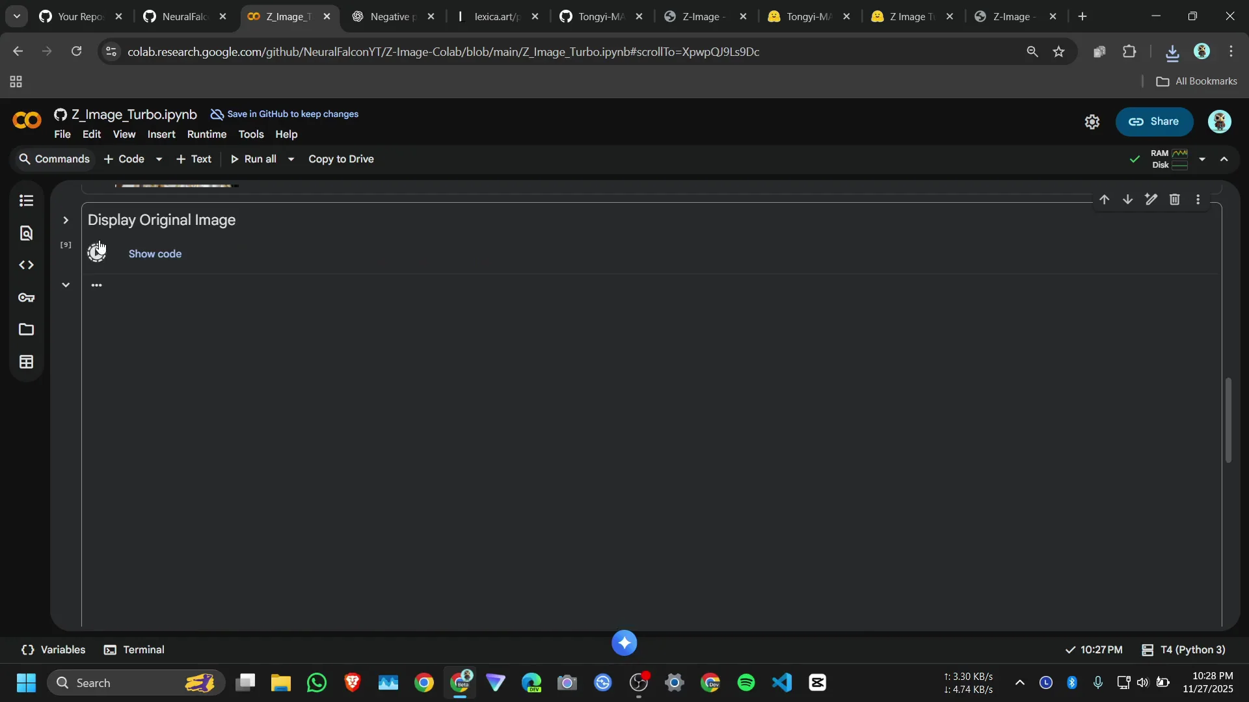Toggle the Terminal panel at the bottom
The height and width of the screenshot is (702, 1249).
[x=134, y=649]
